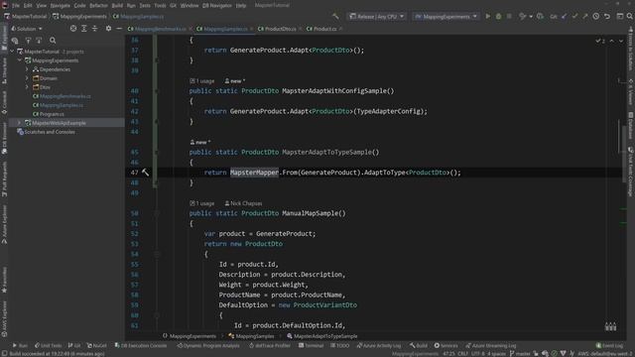
Task: Open DB Execution Console tool window
Action: click(x=141, y=346)
